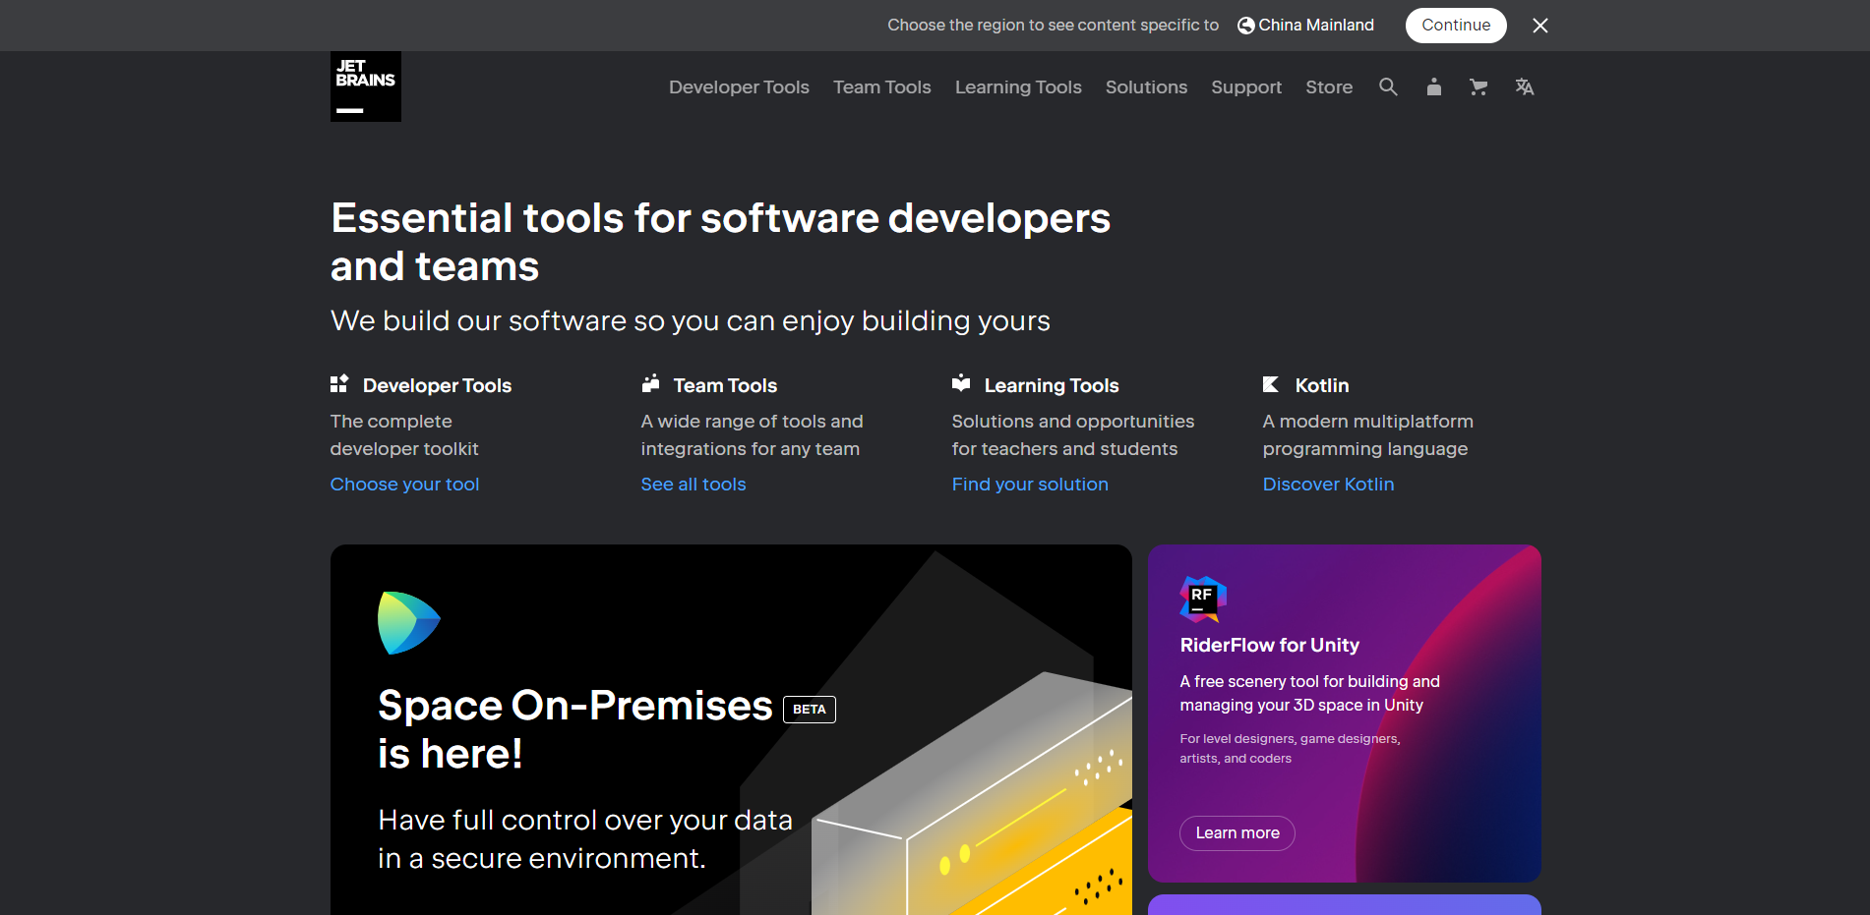
Task: Open the Learning Tools nav menu
Action: 1018,87
